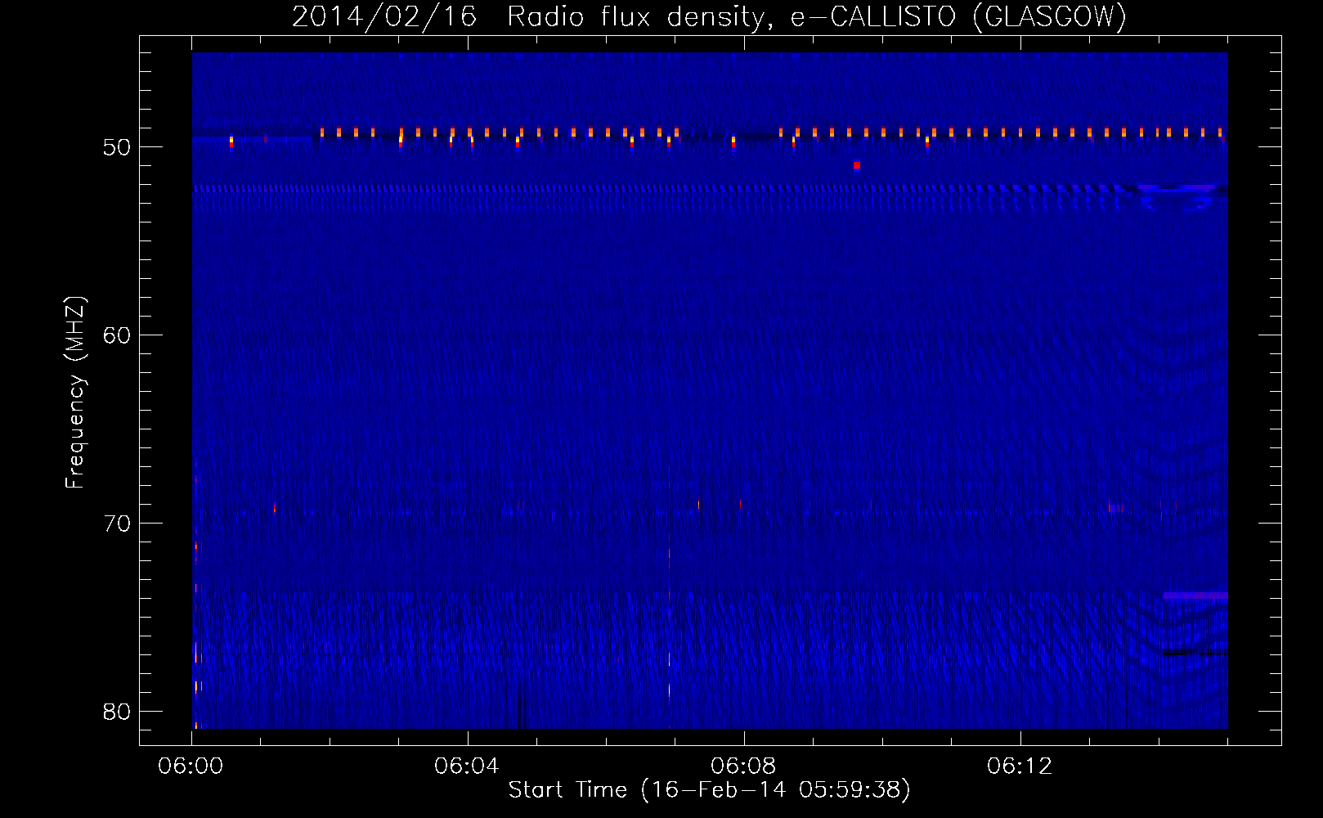Click the plot title mentioning e-CALLISTO (GLASGOW)
The image size is (1323, 818).
(x=709, y=16)
